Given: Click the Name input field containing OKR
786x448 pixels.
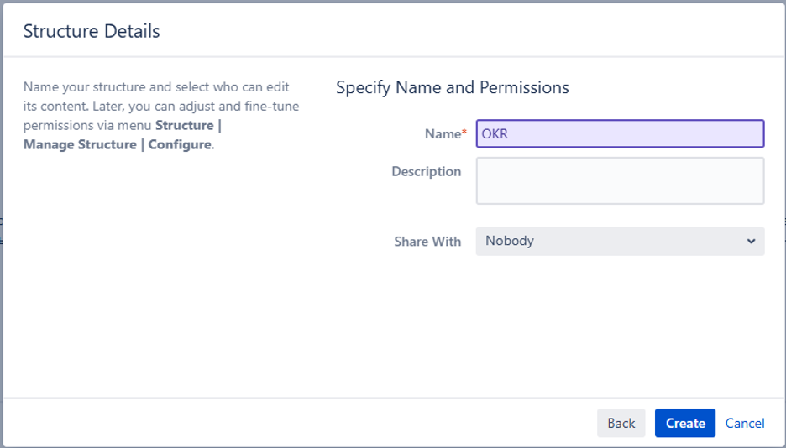Looking at the screenshot, I should tap(620, 133).
